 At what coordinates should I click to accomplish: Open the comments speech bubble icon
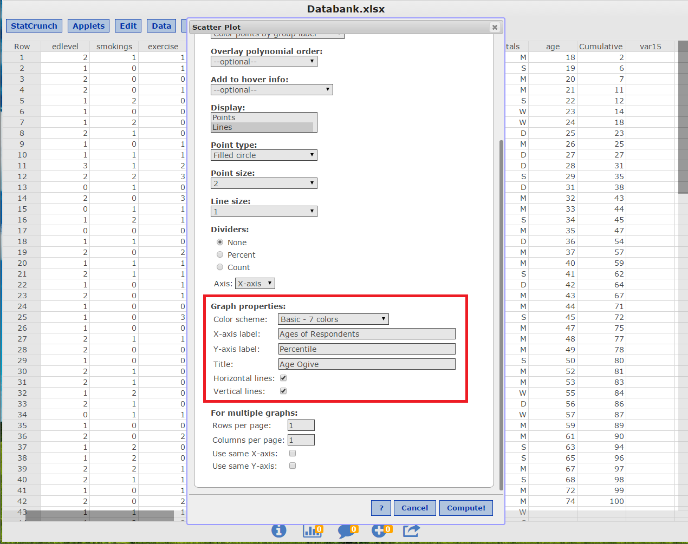[x=347, y=530]
